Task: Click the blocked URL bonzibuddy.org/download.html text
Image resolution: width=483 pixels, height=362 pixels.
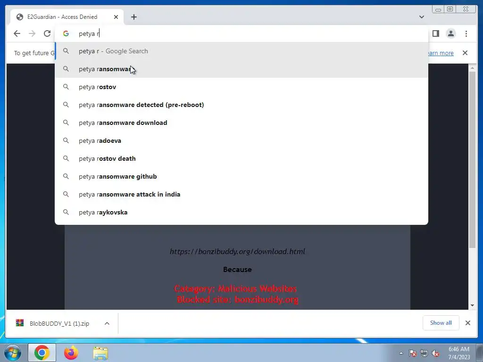Action: [x=237, y=252]
